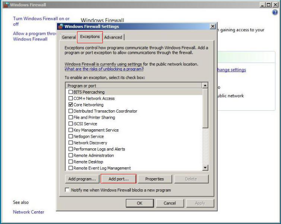
Task: Click the exceptions list scroll up arrow
Action: [205, 85]
